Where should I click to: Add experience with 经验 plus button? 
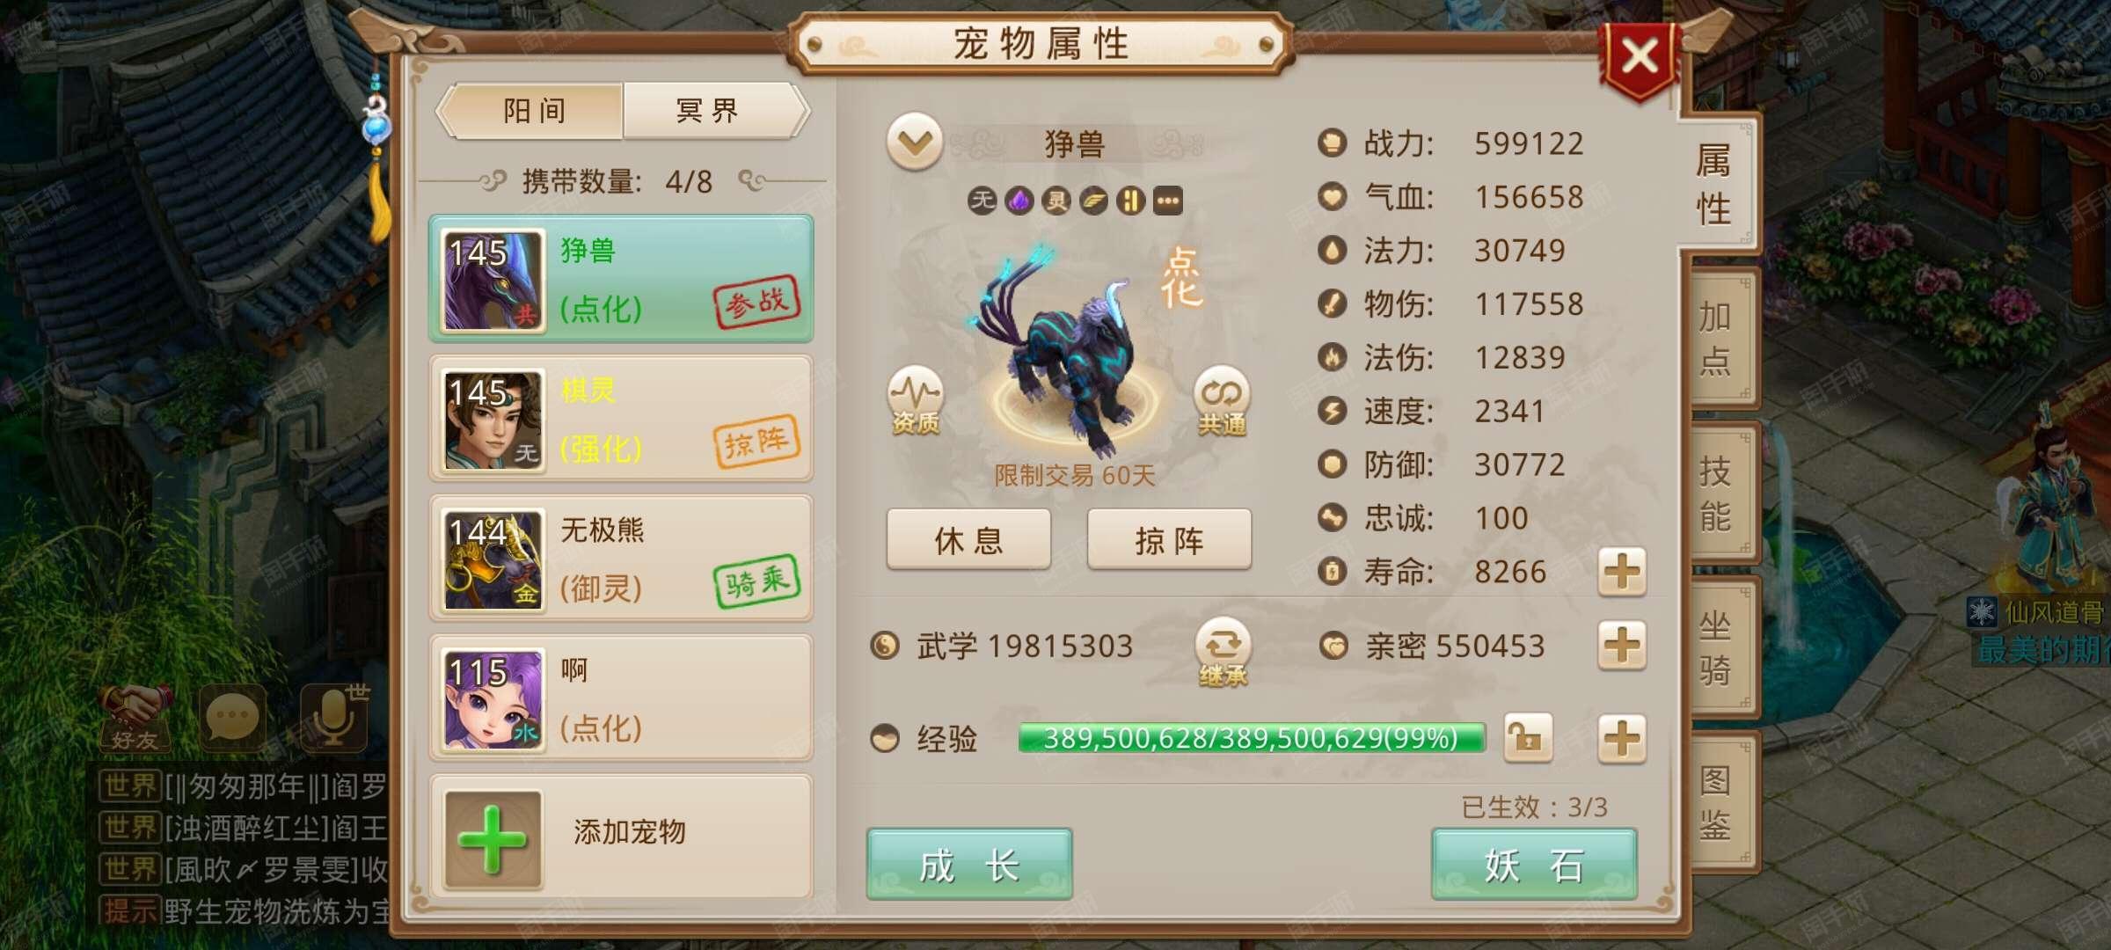pyautogui.click(x=1622, y=737)
